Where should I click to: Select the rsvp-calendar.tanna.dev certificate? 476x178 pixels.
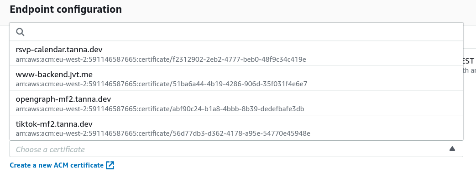(236, 54)
